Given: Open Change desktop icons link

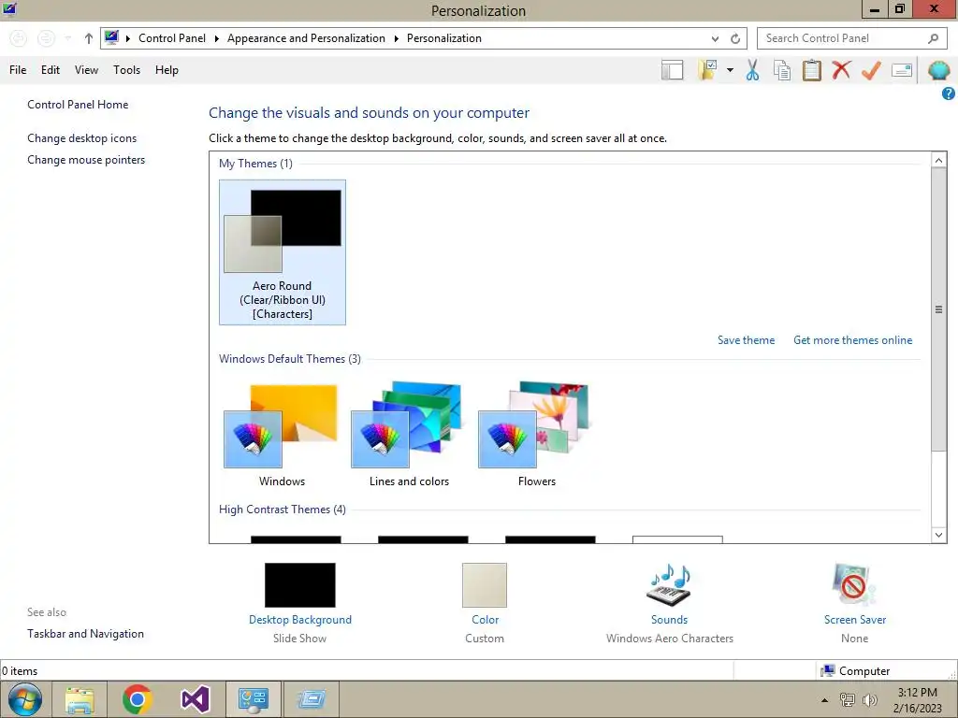Looking at the screenshot, I should (82, 138).
